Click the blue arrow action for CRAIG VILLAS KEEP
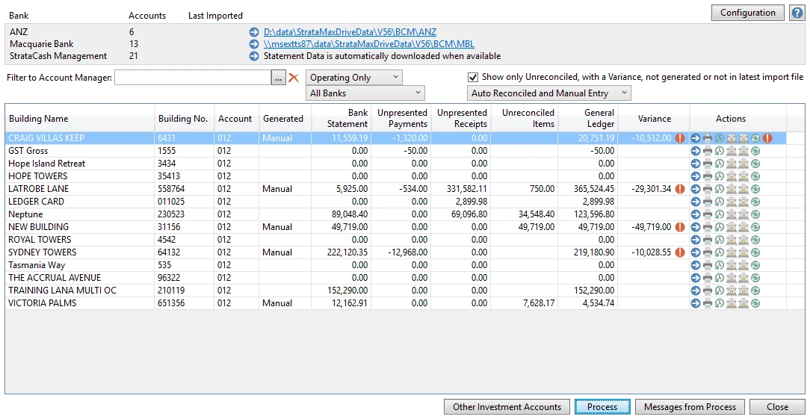810x419 pixels. click(x=696, y=138)
